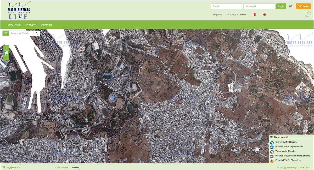This screenshot has width=314, height=170.
Task: Click the Current Water Repairs legend text
Action: click(286, 142)
